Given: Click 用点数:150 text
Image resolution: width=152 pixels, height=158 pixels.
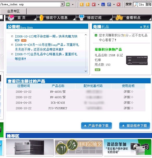Looking at the screenshot, I should (102, 65).
